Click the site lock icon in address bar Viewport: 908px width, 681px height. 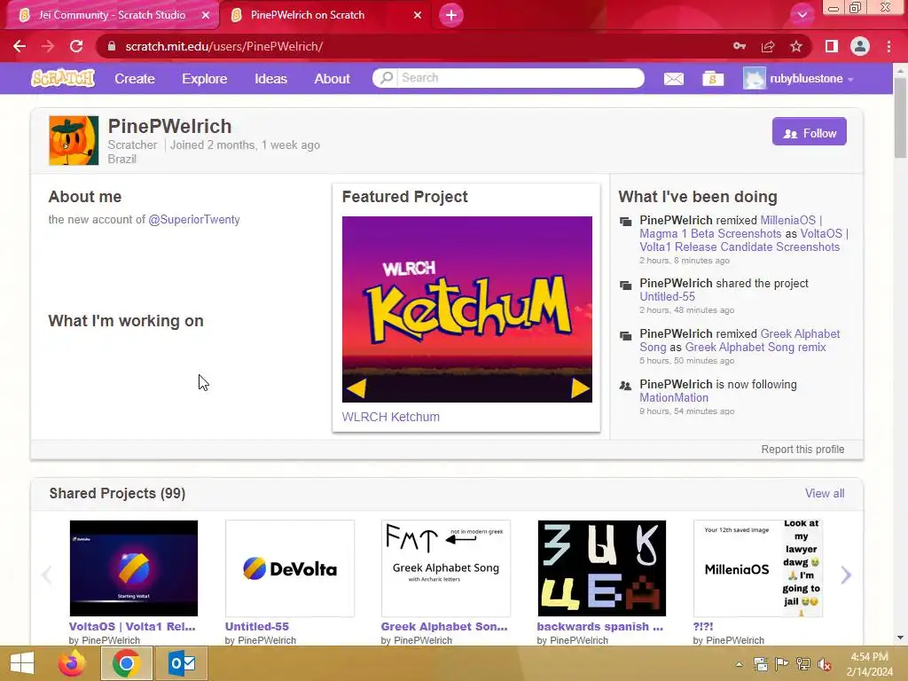pyautogui.click(x=112, y=46)
